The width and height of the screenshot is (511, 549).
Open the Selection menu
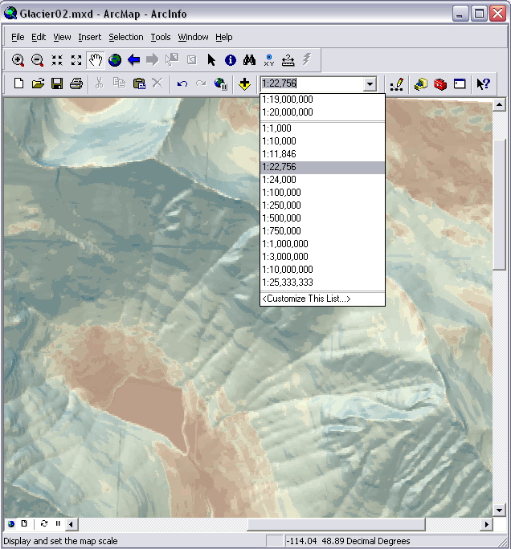click(126, 37)
